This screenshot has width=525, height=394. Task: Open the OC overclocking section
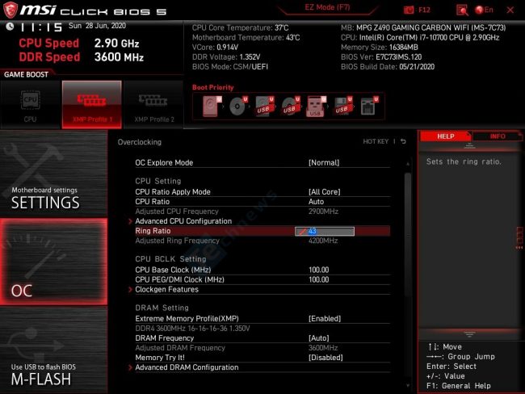point(53,262)
